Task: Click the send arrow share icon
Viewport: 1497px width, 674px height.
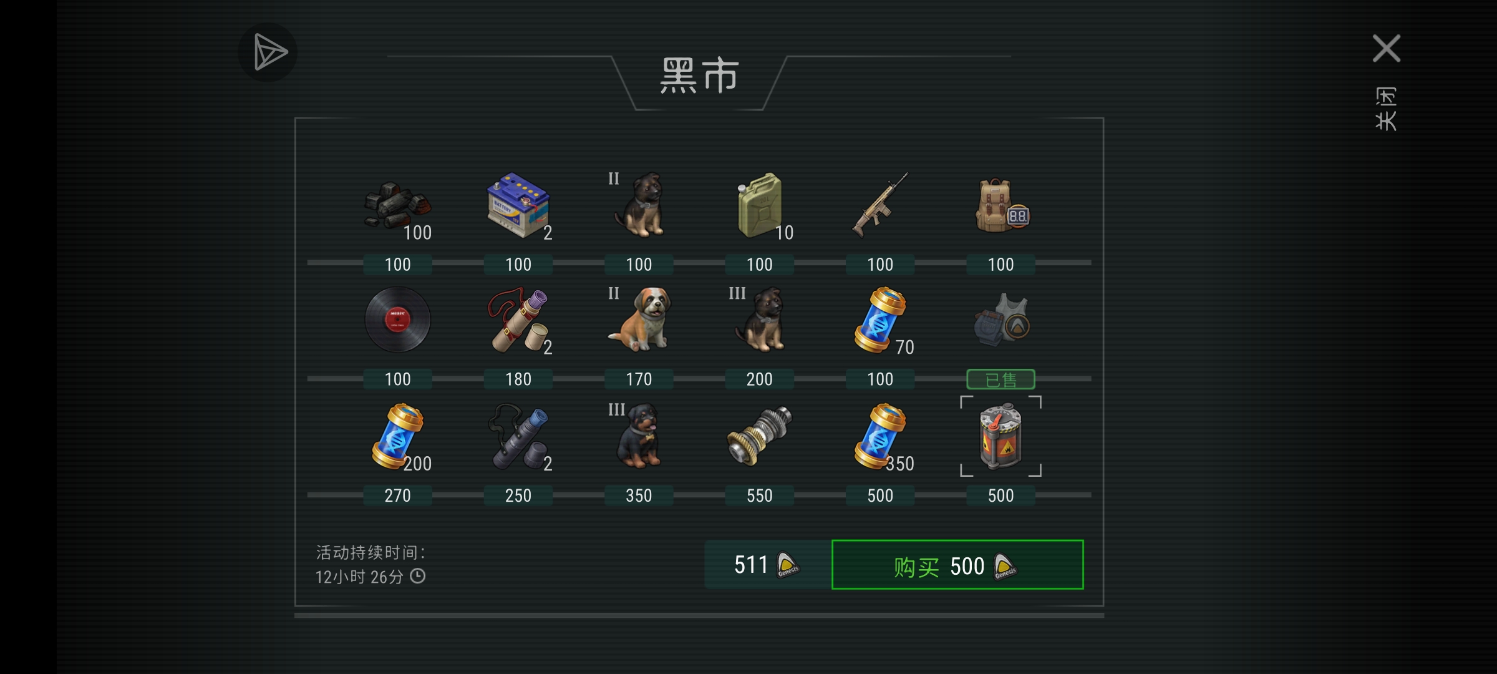Action: point(268,52)
